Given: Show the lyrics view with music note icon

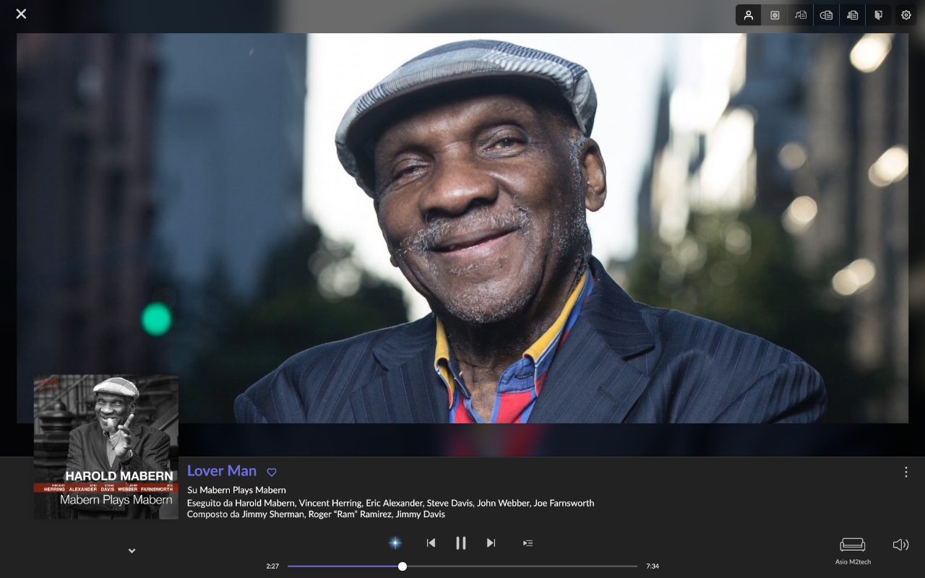Looking at the screenshot, I should point(801,15).
